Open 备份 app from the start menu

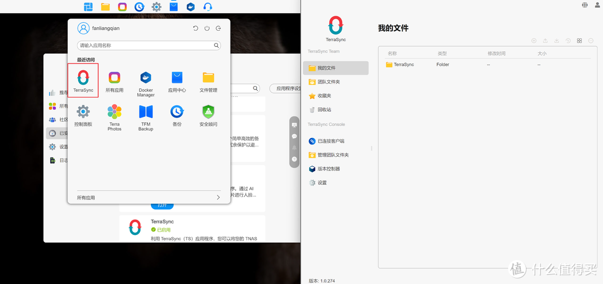tap(177, 115)
